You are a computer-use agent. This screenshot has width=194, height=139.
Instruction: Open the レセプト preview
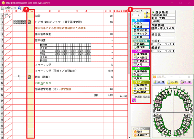[x=140, y=88]
